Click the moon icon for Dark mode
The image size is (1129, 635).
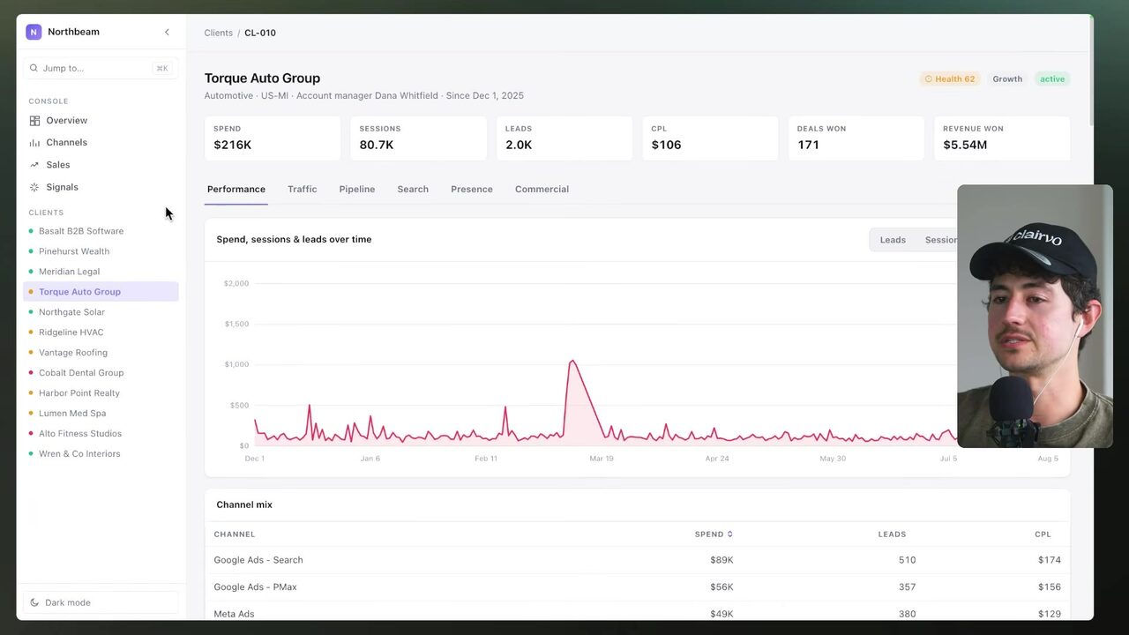34,602
